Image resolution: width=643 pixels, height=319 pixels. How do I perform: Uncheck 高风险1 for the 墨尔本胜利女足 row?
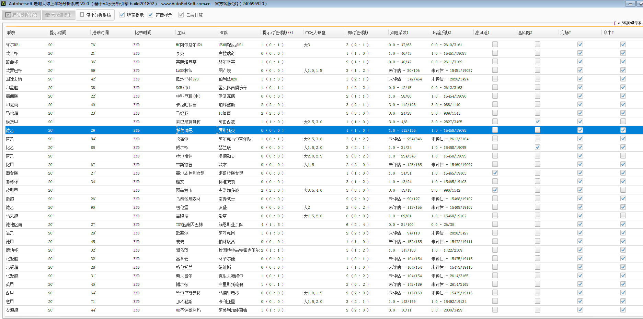coord(495,173)
